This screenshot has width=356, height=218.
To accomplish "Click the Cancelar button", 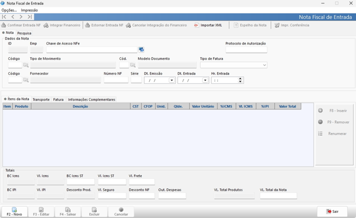I will point(121,212).
